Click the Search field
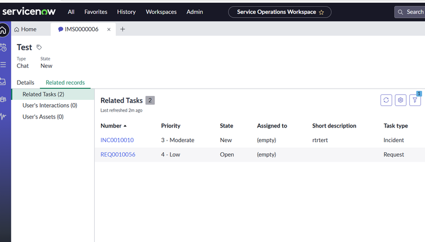Viewport: 425px width, 242px height. (410, 12)
